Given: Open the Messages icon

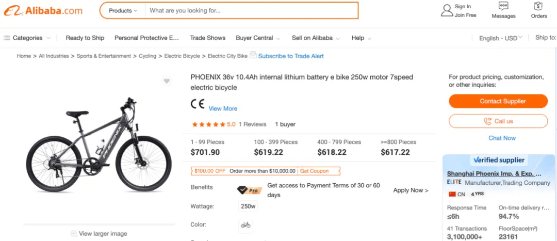Looking at the screenshot, I should (x=503, y=6).
